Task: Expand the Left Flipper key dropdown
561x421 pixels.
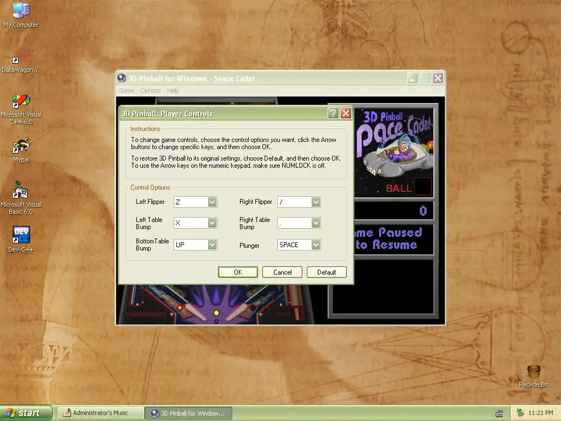Action: click(212, 202)
